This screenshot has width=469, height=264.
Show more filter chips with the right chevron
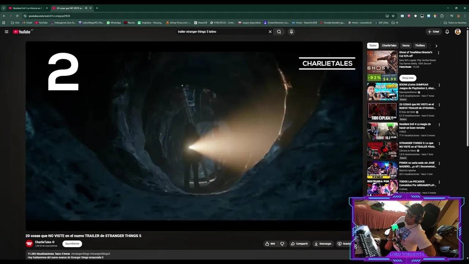coord(436,46)
